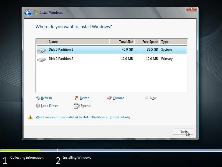
Task: Click the Extend partition icon
Action: (77, 106)
